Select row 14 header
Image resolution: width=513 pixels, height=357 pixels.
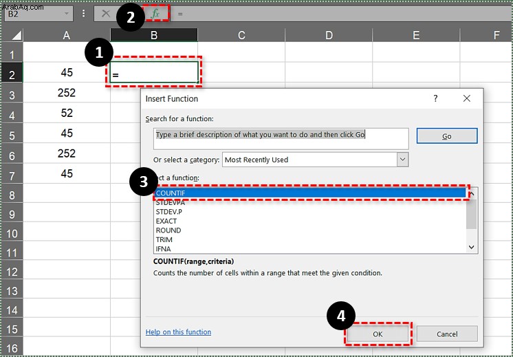(12, 310)
